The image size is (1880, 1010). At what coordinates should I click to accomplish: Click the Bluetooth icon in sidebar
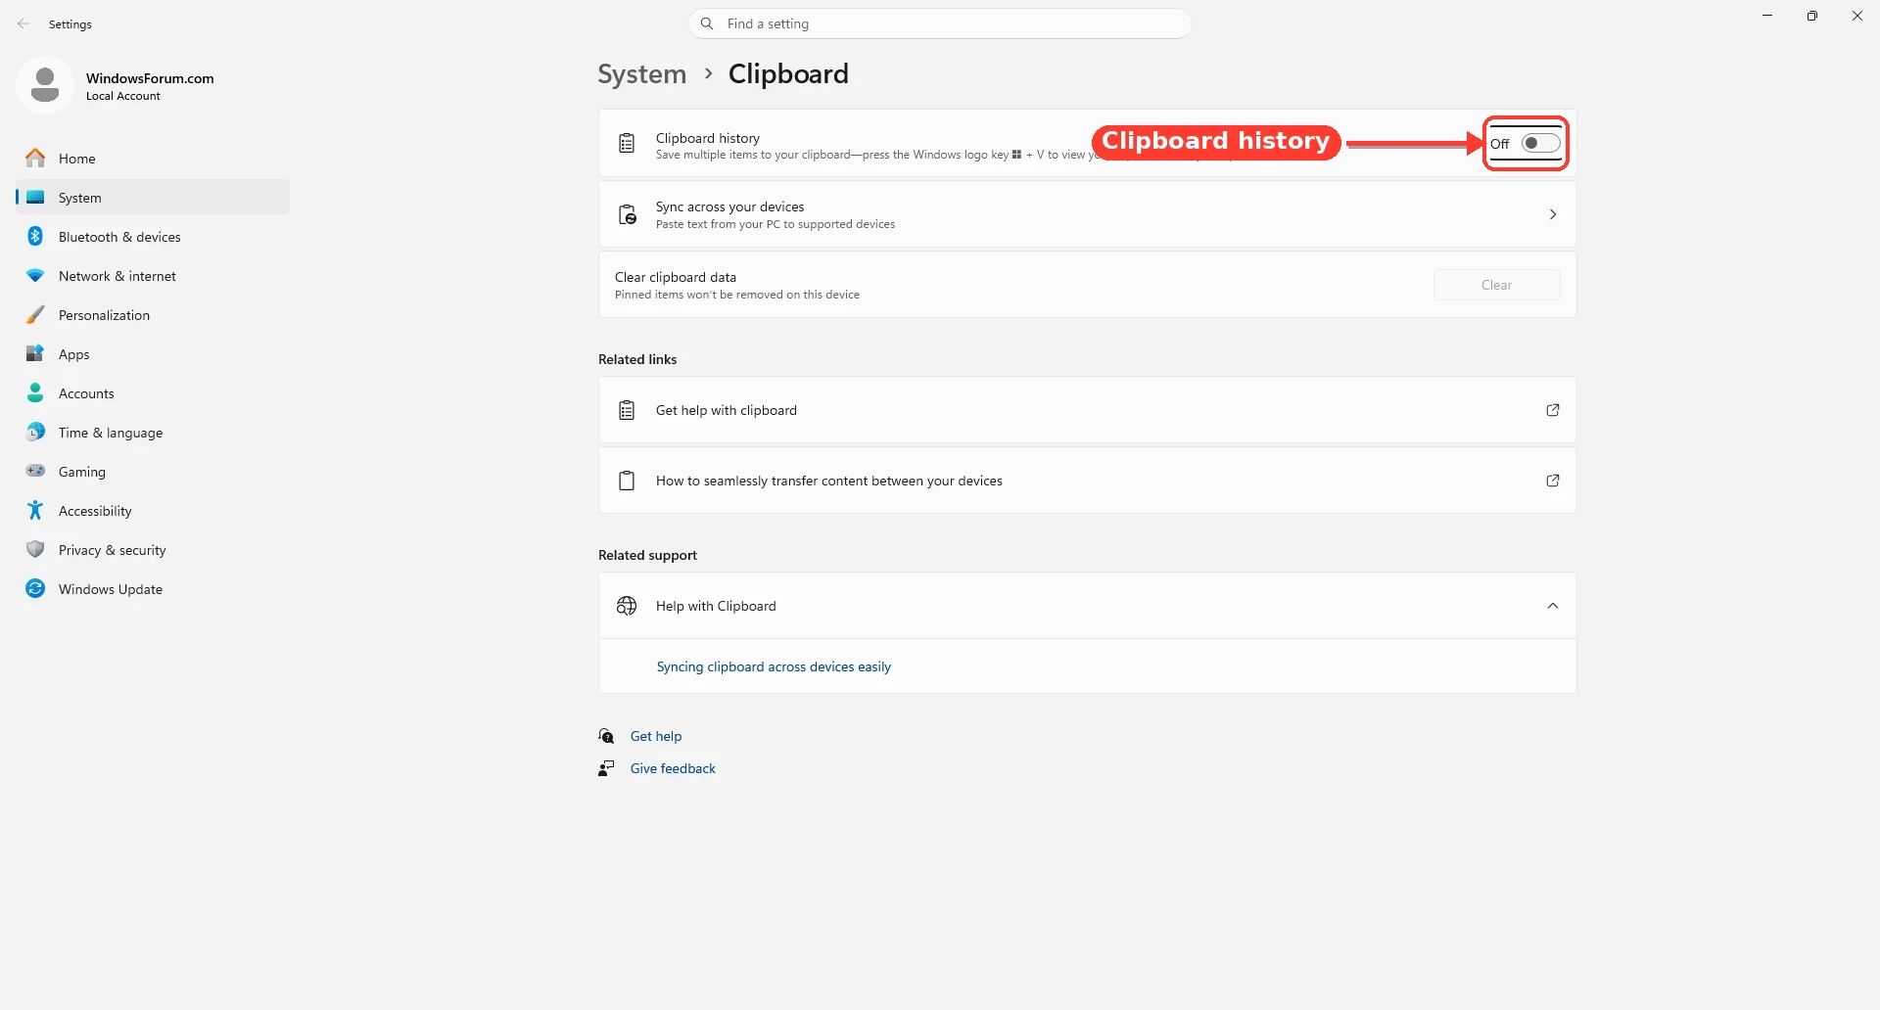point(35,236)
